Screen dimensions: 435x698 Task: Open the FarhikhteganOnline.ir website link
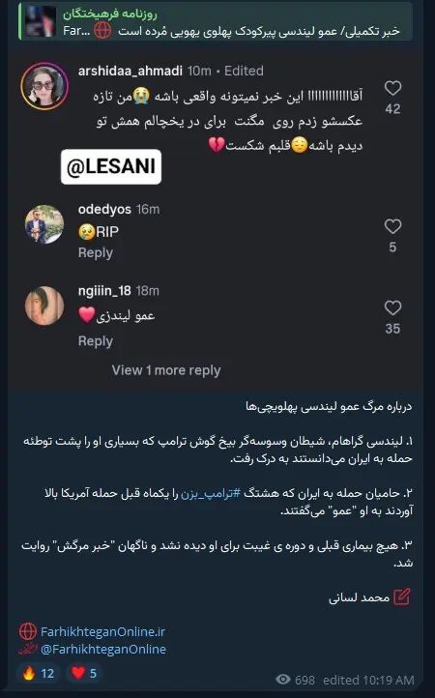coord(102,631)
